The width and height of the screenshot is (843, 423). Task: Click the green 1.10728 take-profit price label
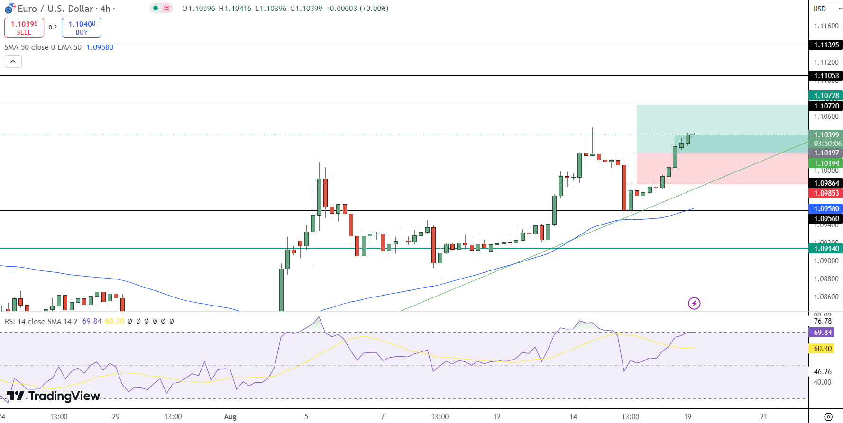[826, 96]
